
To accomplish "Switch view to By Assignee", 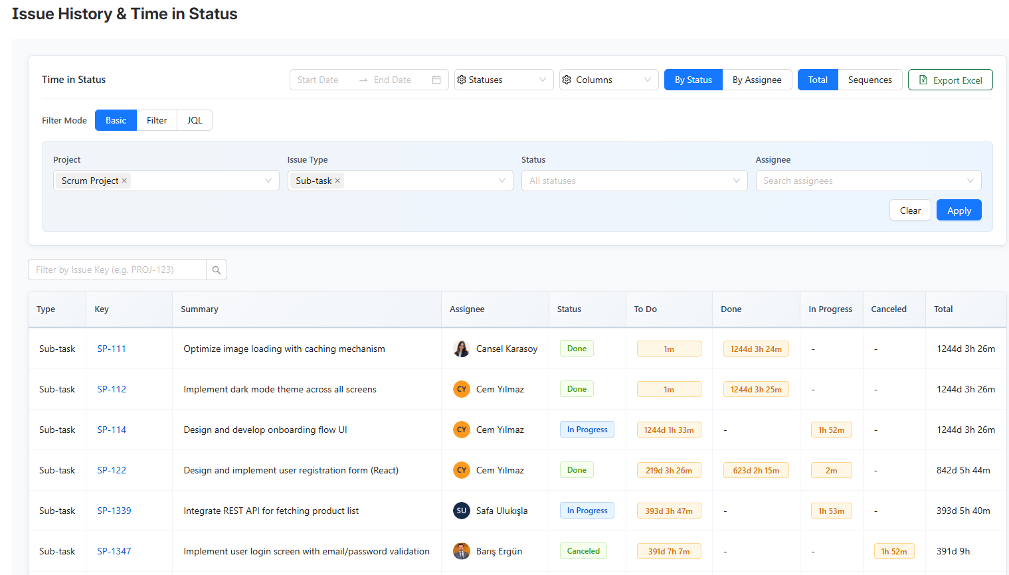I will (757, 80).
